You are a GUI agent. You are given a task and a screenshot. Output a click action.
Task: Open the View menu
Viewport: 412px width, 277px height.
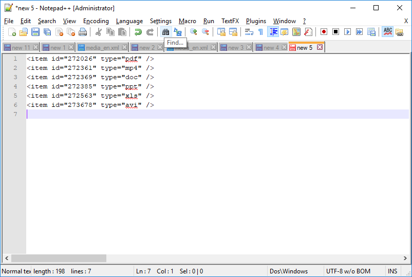click(69, 21)
